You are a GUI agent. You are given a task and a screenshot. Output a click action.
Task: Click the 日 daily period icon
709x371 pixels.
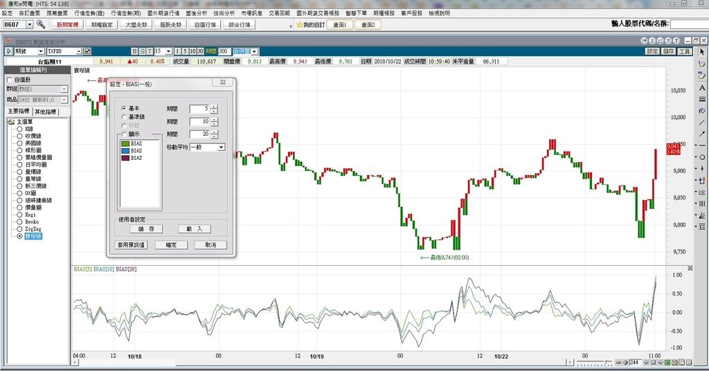point(135,51)
